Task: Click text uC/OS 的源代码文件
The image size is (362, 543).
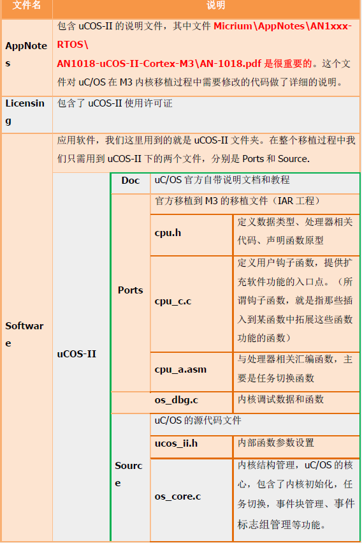Action: pos(198,420)
